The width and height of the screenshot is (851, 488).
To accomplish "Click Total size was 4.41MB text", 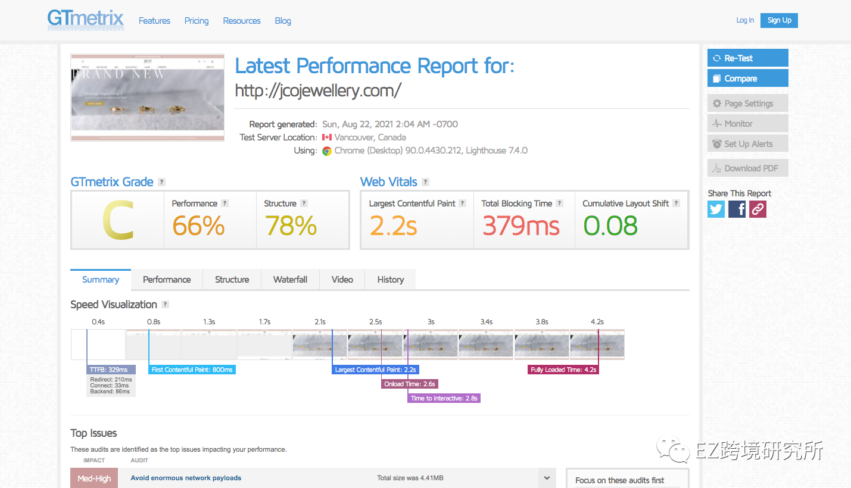I will tap(410, 478).
